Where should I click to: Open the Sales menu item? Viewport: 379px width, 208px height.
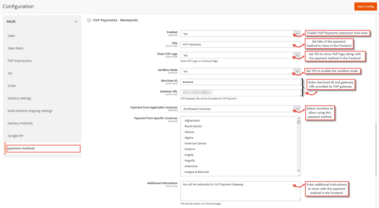pos(11,36)
